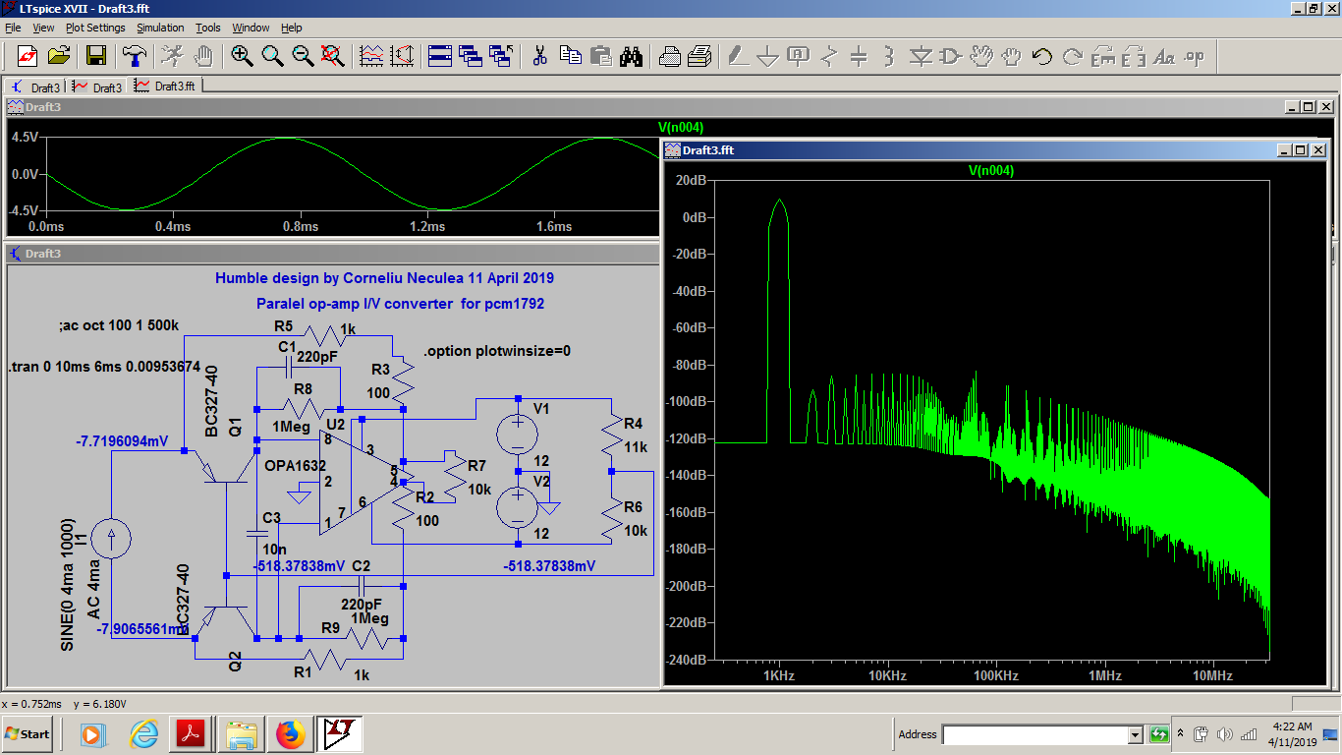Open the Plot Settings menu

click(x=95, y=28)
